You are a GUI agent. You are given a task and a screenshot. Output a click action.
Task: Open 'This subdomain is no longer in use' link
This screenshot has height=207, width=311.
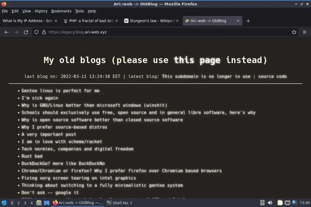(x=206, y=77)
